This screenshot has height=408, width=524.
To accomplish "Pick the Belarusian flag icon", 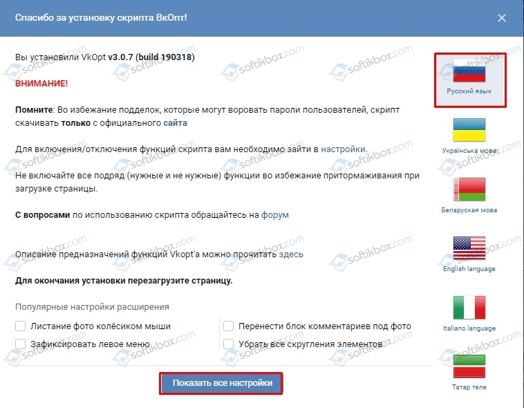I will 469,189.
